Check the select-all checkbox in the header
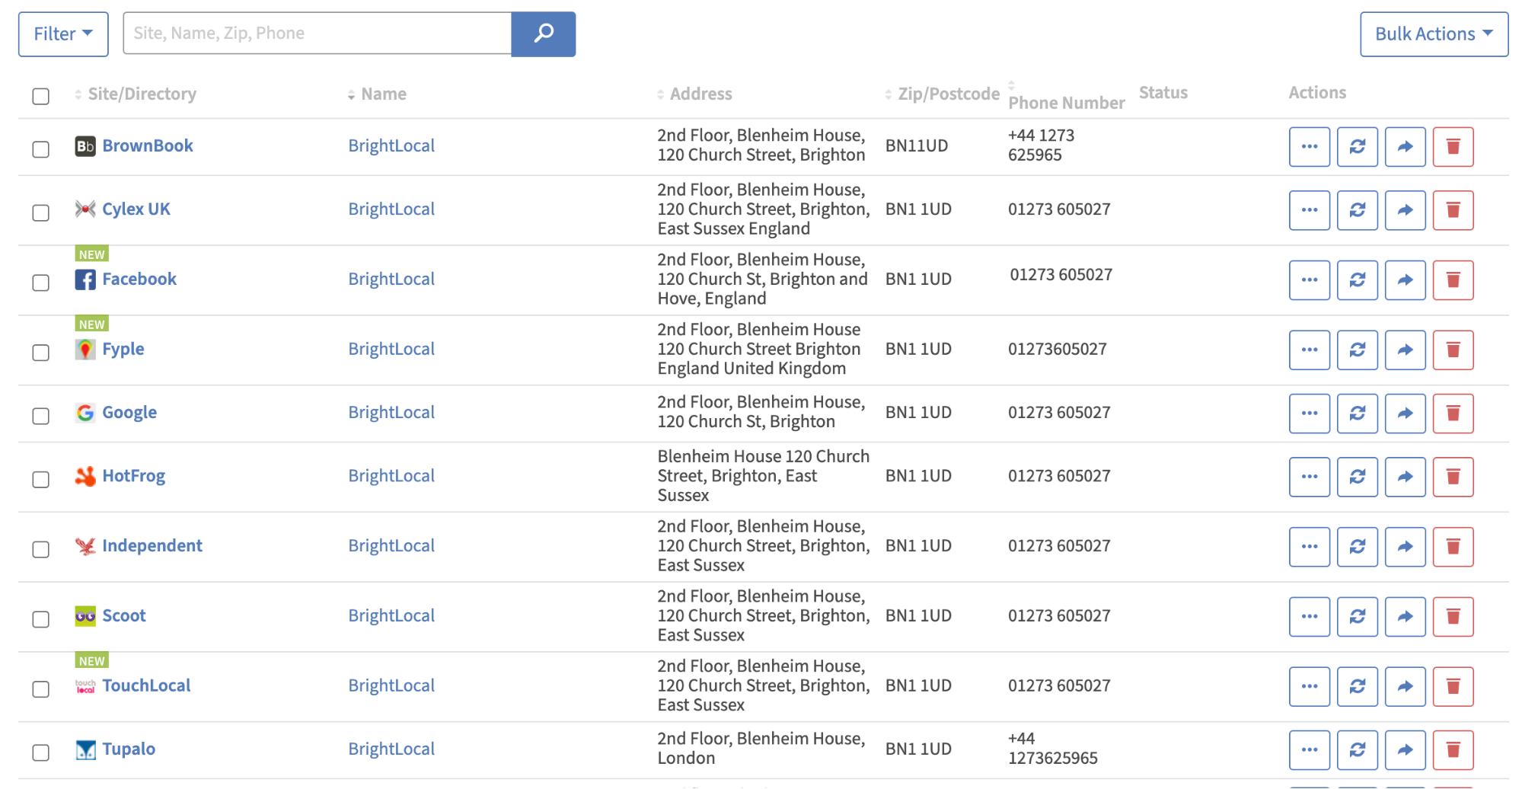 point(40,96)
